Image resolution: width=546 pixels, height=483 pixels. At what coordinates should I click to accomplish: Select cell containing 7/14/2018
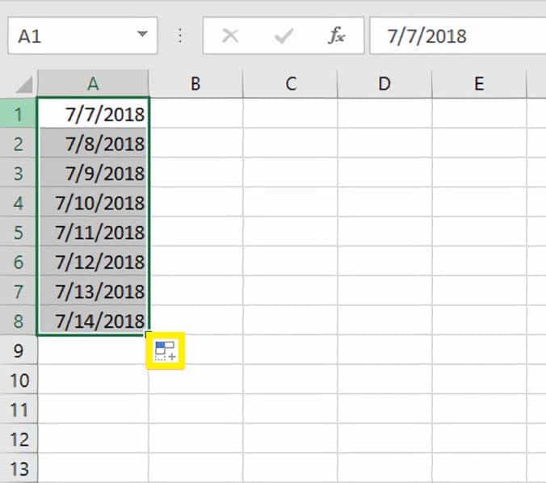click(x=93, y=321)
